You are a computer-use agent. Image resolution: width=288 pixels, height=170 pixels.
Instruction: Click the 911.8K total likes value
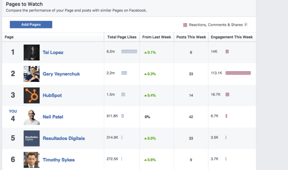click(112, 116)
